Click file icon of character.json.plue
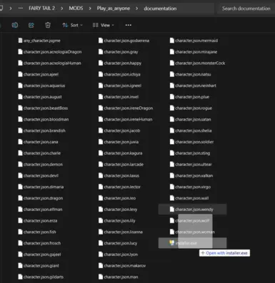The width and height of the screenshot is (275, 283). 171,97
